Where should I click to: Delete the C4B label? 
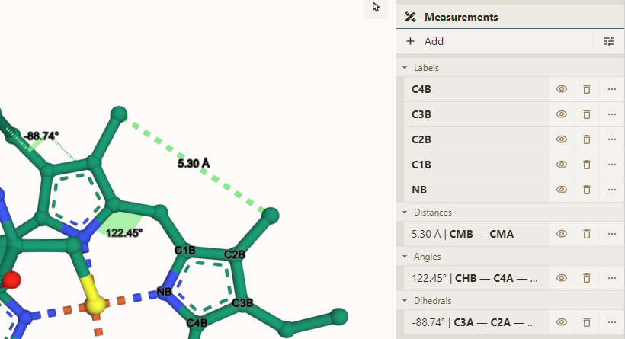pyautogui.click(x=587, y=89)
